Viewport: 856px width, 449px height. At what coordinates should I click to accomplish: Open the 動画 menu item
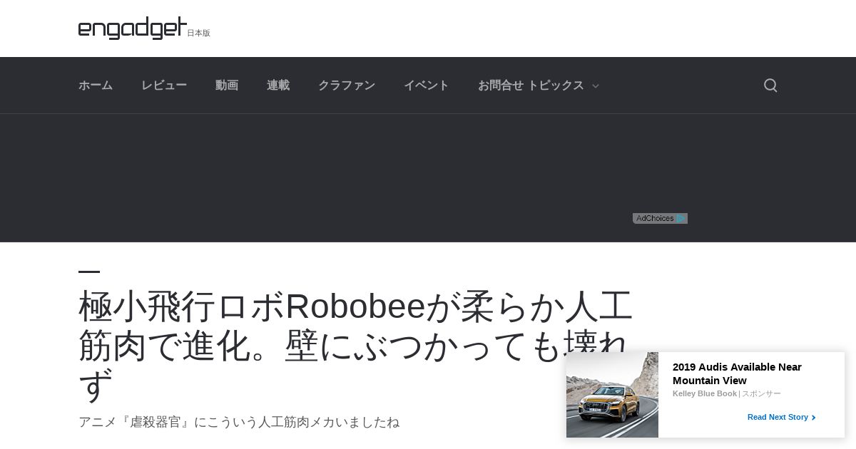tap(227, 86)
